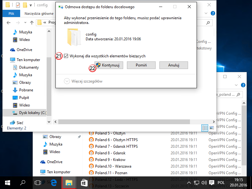Select Dysk lokalny (C:) in sidebar
The height and width of the screenshot is (189, 252).
click(25, 113)
